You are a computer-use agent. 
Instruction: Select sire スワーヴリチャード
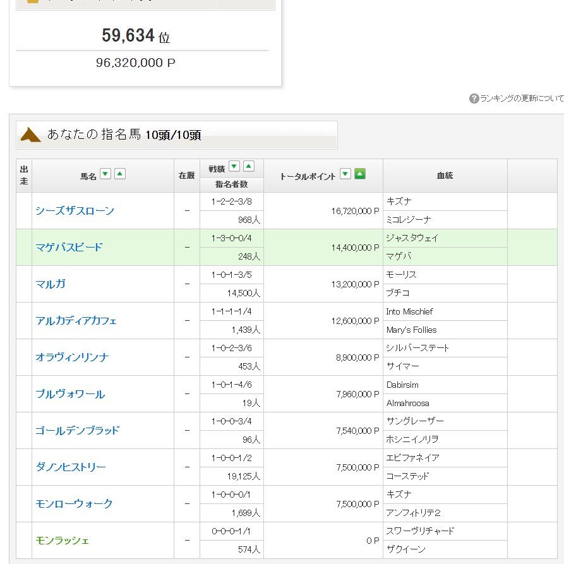(420, 531)
